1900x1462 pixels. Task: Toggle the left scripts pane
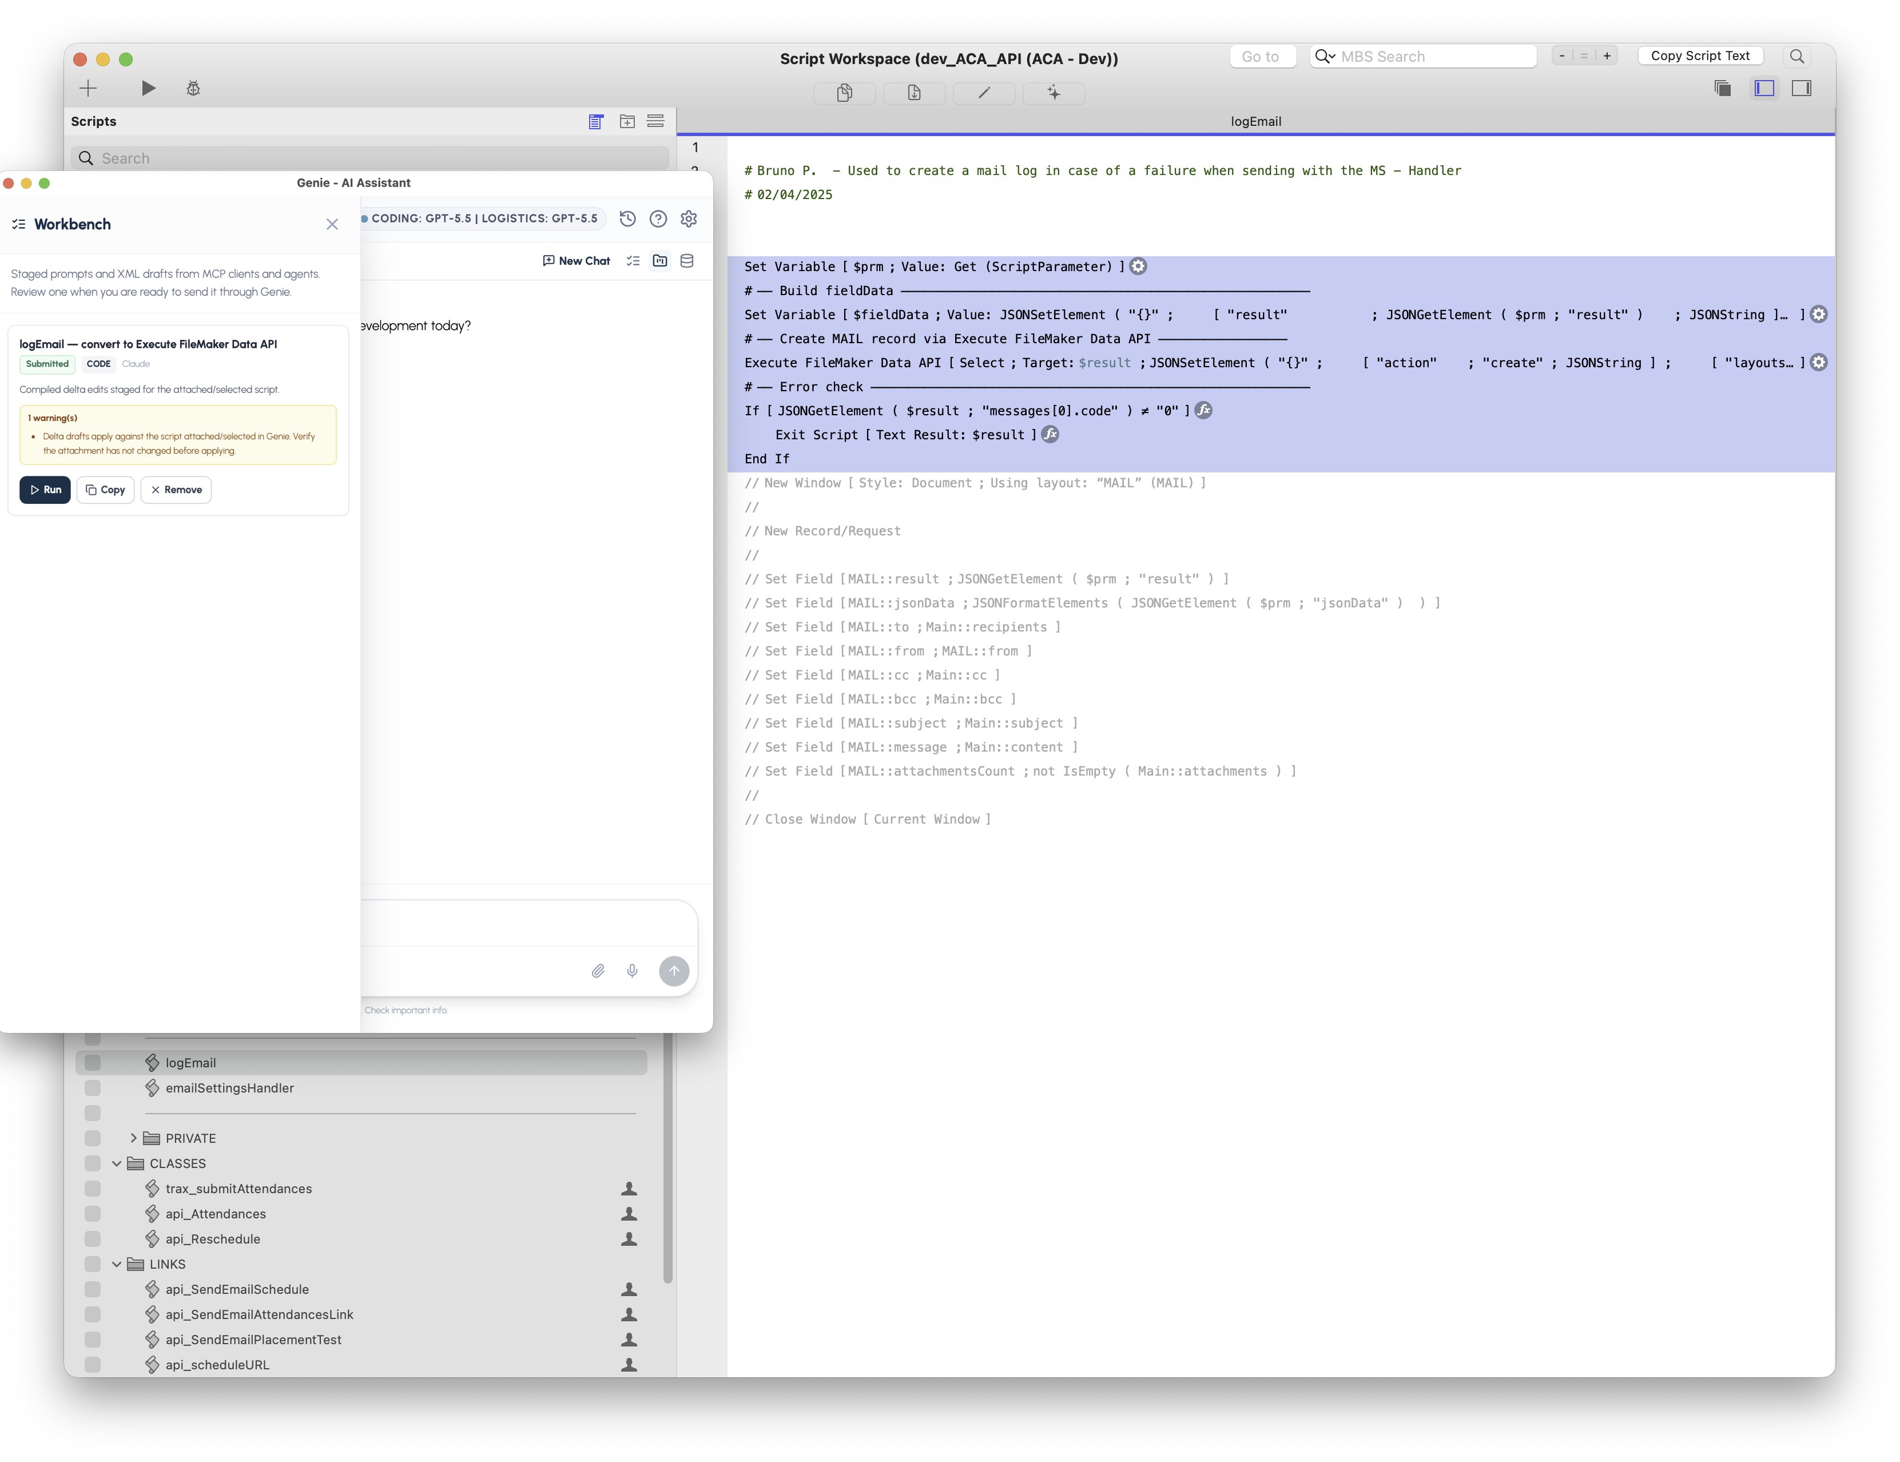pyautogui.click(x=1764, y=88)
